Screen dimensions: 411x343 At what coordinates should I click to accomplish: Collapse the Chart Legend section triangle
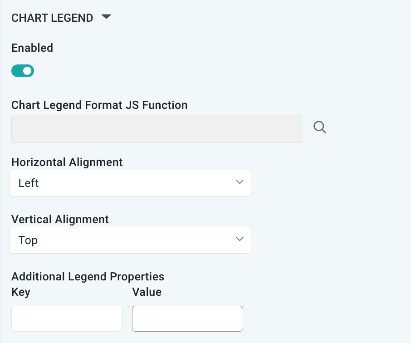106,17
